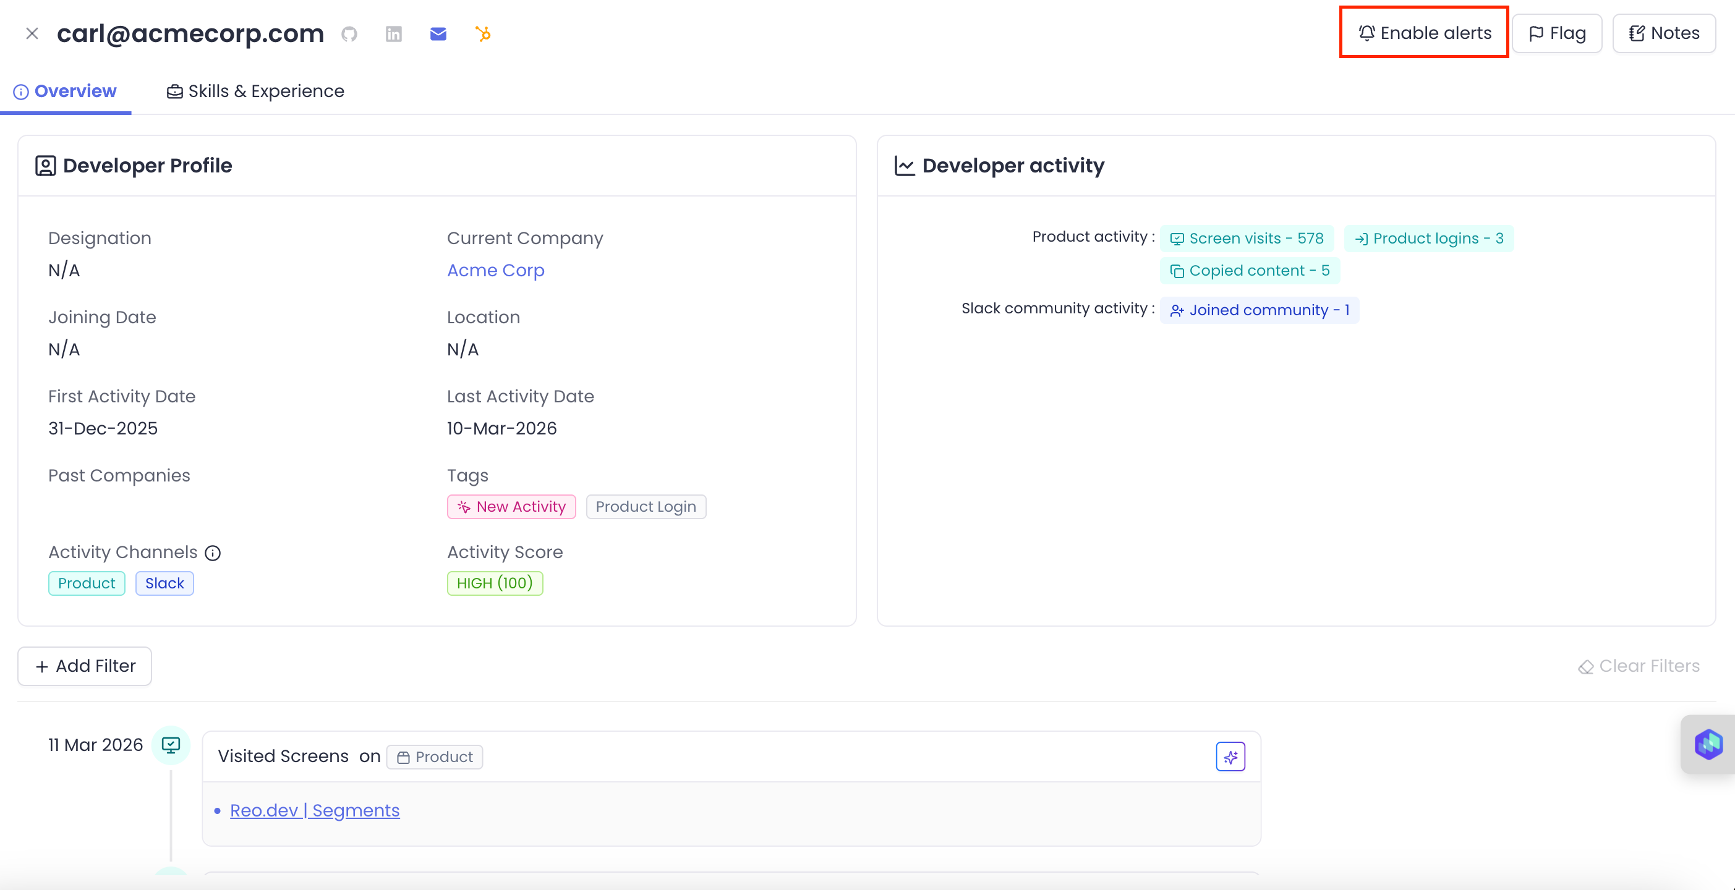Open the LinkedIn profile icon
This screenshot has height=890, width=1735.
(393, 33)
